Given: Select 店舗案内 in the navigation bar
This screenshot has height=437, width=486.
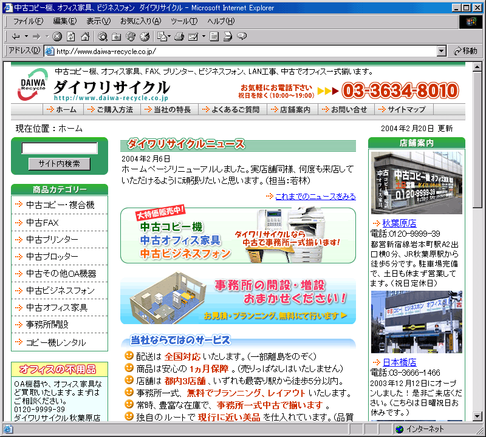Looking at the screenshot, I should (292, 109).
